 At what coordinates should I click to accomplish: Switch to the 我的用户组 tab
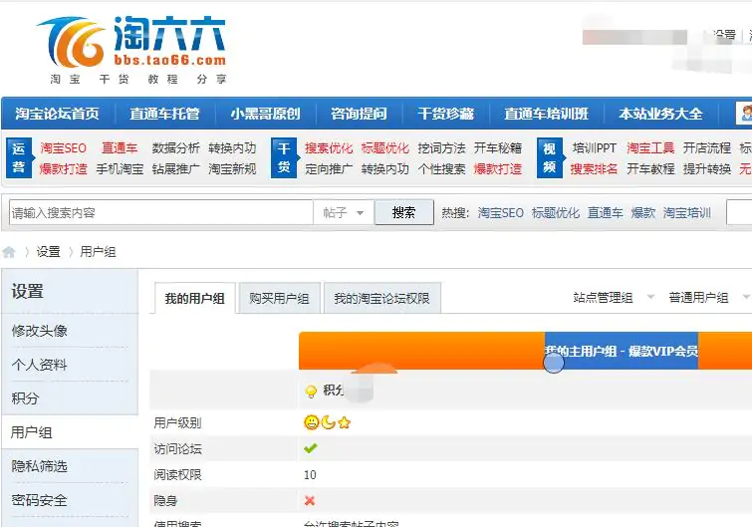click(194, 298)
